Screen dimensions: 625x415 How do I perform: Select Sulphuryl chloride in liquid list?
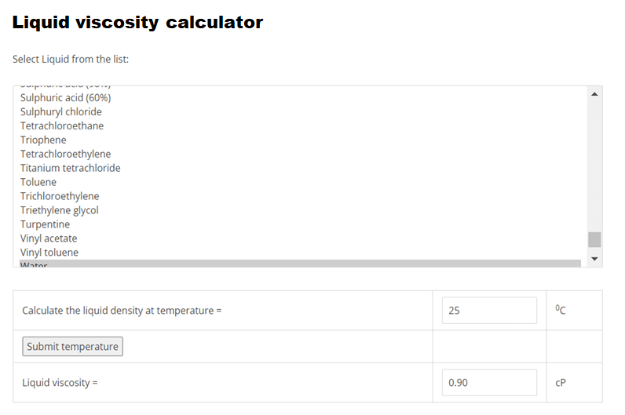tap(300, 112)
